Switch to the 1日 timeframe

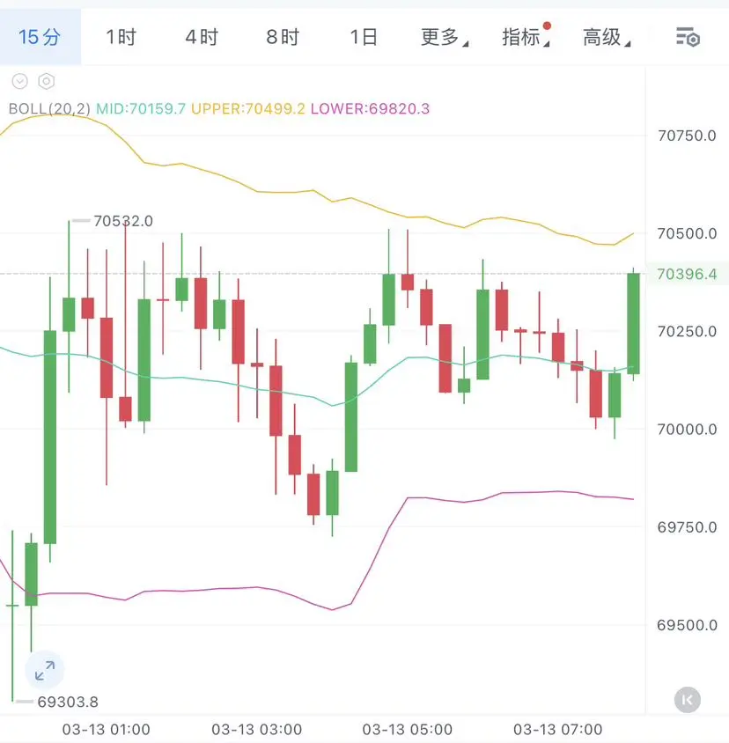pyautogui.click(x=364, y=37)
